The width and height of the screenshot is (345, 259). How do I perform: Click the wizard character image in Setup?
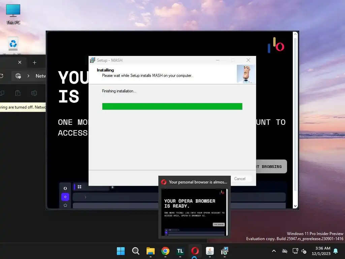246,74
